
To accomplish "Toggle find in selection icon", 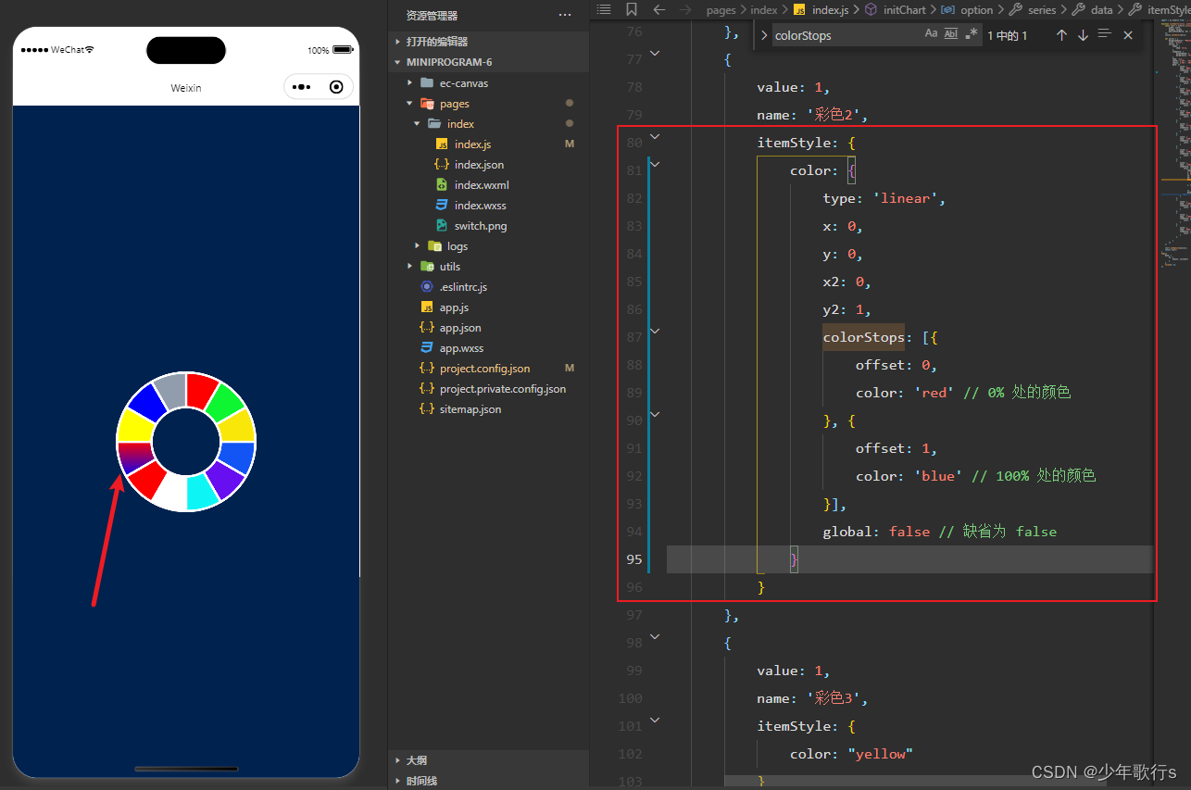I will 1104,34.
